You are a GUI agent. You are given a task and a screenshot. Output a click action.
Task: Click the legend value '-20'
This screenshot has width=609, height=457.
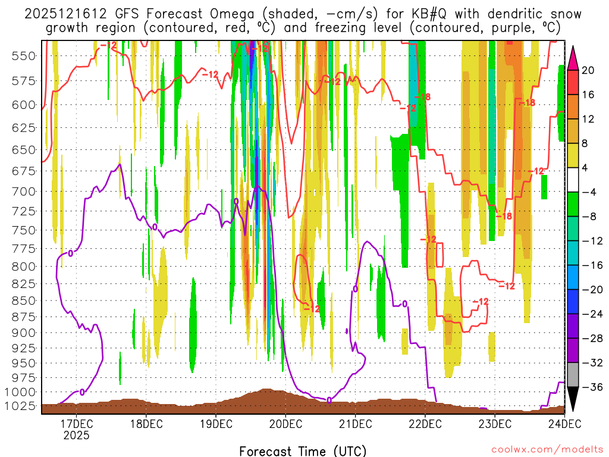[592, 290]
